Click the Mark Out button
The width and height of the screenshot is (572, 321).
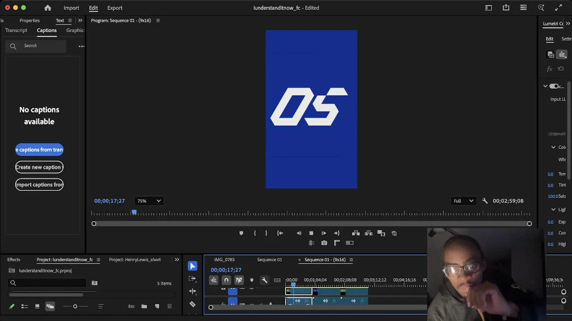tap(266, 233)
